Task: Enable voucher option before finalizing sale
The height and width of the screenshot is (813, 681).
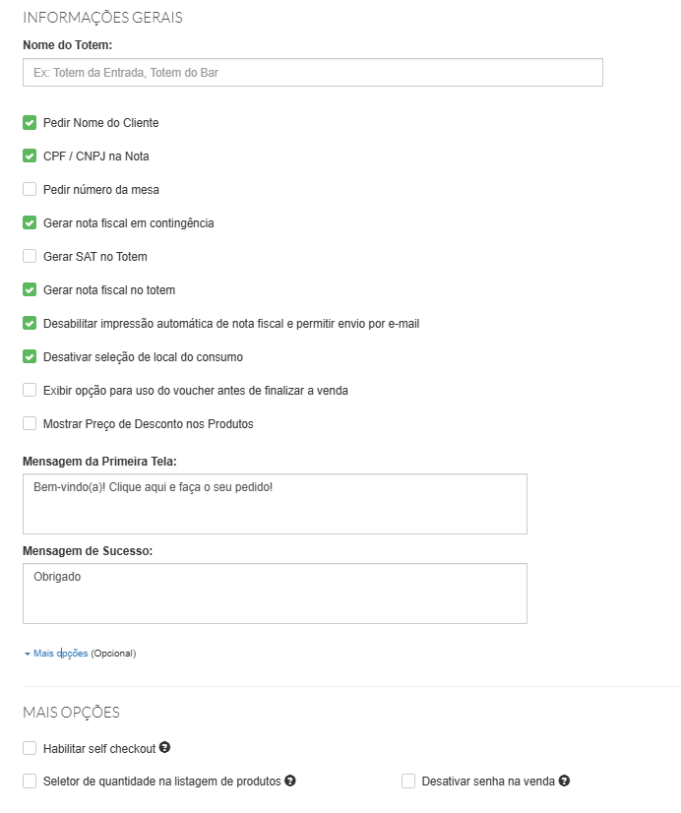Action: 30,390
